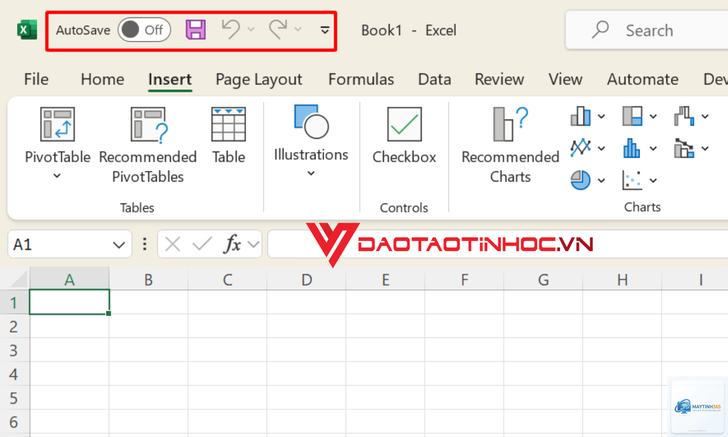The height and width of the screenshot is (437, 728).
Task: Insert a Checkbox control
Action: point(404,136)
